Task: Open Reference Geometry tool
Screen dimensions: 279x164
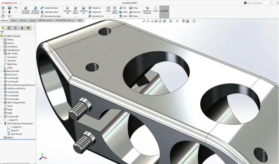Action: tap(147, 10)
